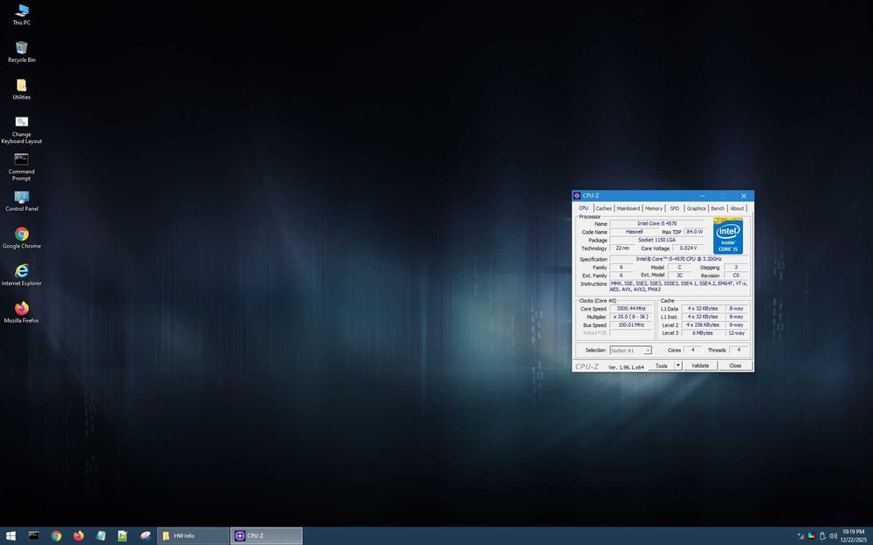Click the '12-way' Level 3 associativity value

736,333
